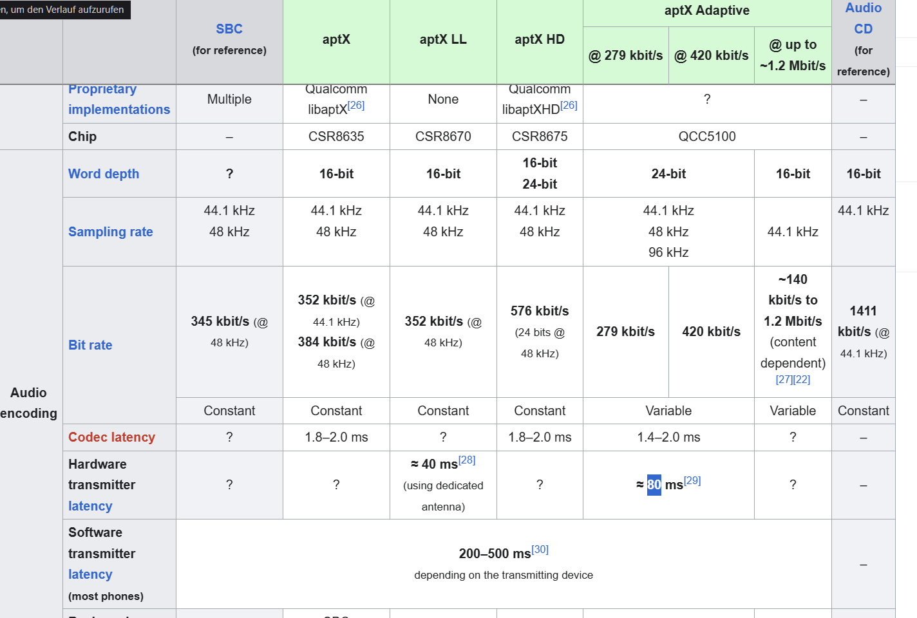Viewport: 917px width, 618px height.
Task: Click the @ 420 kbit/s subheader
Action: tap(711, 55)
